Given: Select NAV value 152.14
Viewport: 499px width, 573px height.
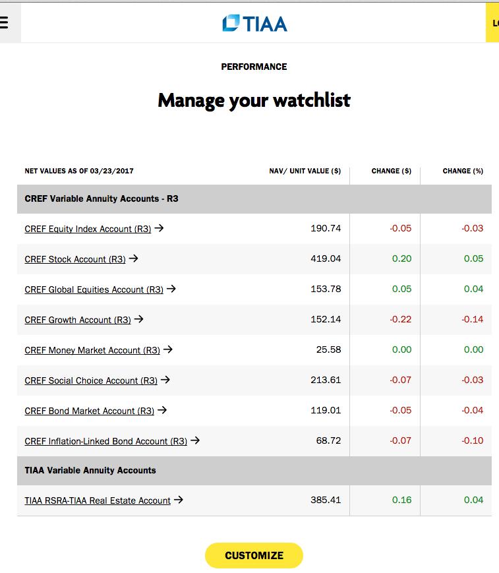Looking at the screenshot, I should [x=326, y=319].
